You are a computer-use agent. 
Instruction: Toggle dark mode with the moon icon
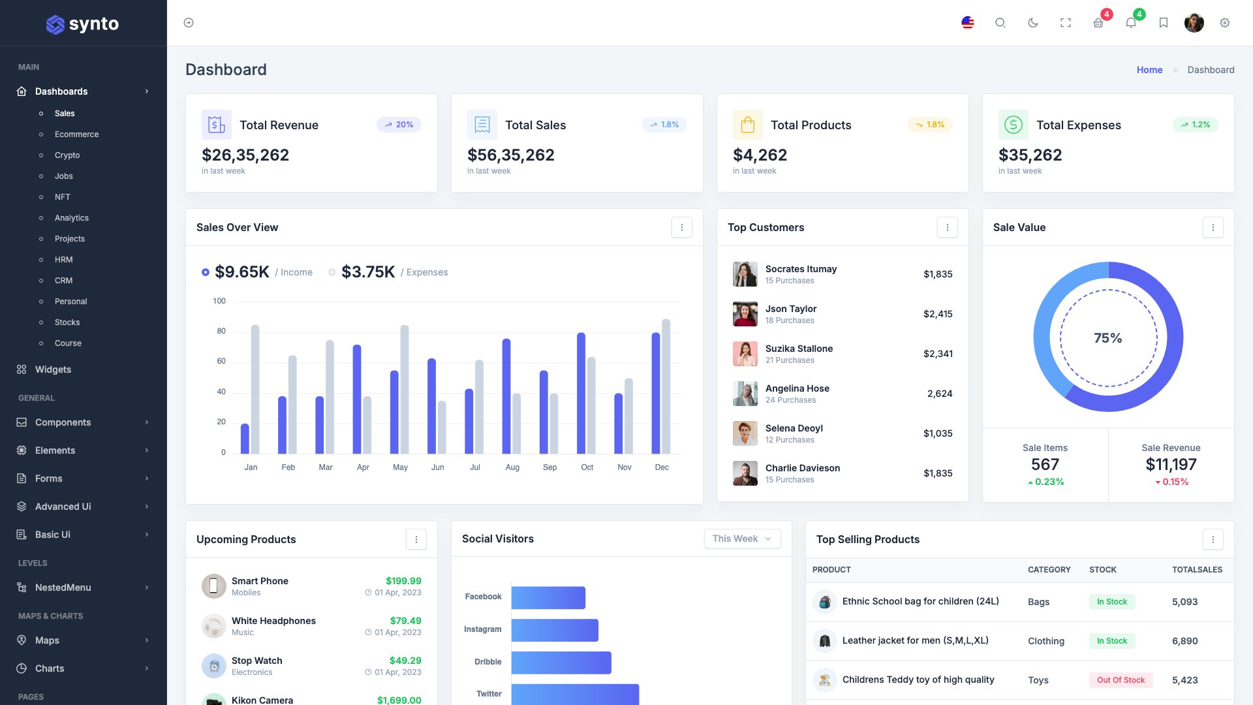[1032, 22]
